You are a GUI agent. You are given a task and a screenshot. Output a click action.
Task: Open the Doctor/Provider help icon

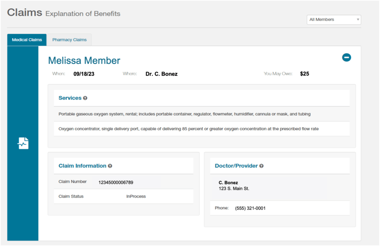click(261, 166)
